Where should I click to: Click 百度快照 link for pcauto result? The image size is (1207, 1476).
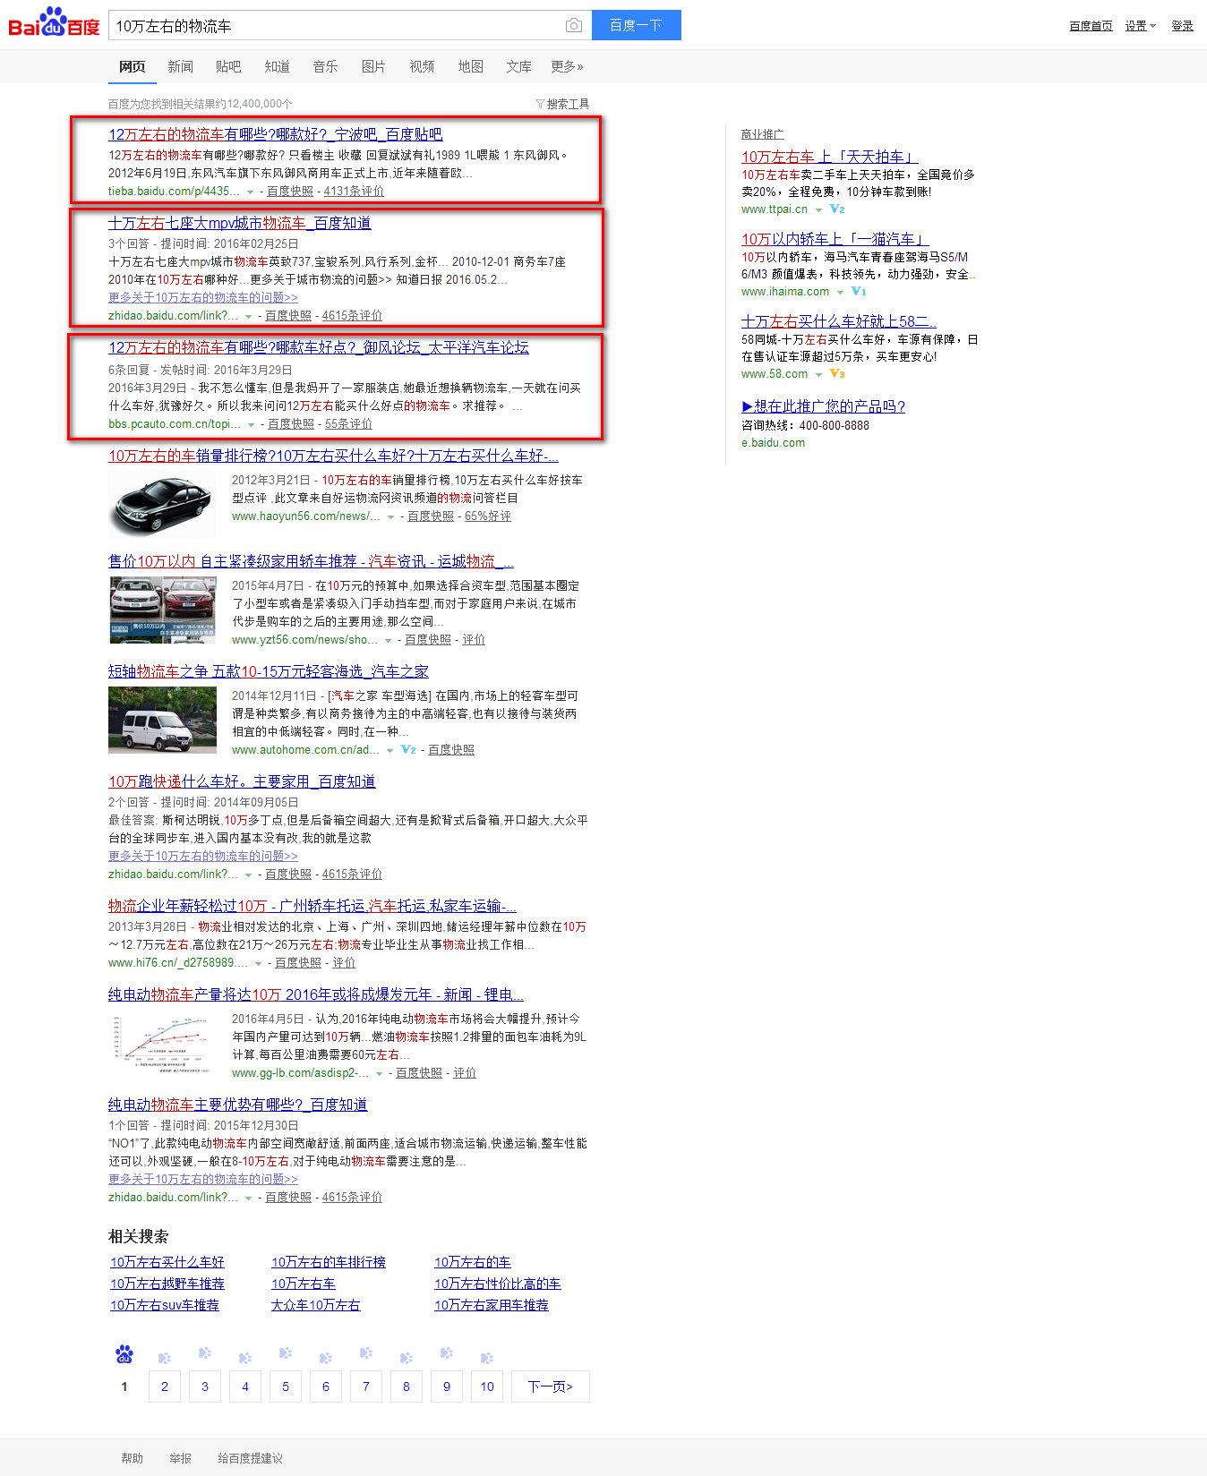click(x=291, y=424)
